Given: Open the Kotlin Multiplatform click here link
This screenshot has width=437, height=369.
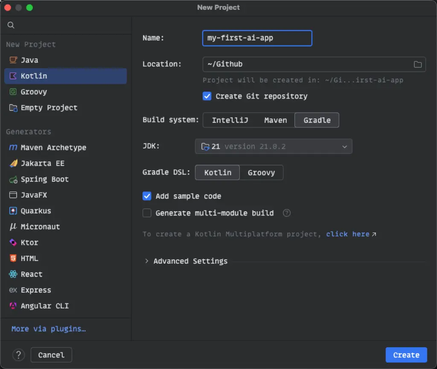Looking at the screenshot, I should click(348, 234).
